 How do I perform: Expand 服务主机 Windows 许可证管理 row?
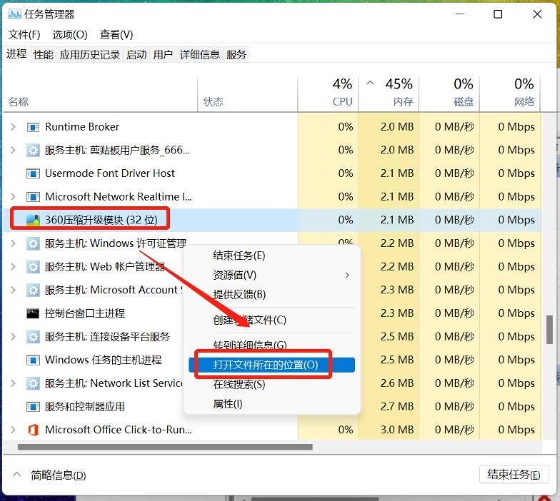pos(13,244)
